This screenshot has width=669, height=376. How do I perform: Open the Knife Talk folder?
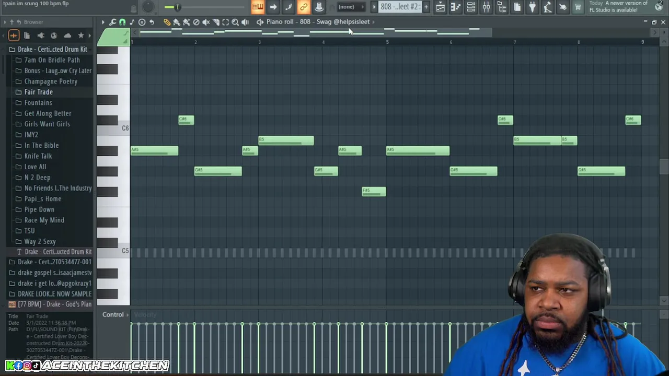coord(38,156)
